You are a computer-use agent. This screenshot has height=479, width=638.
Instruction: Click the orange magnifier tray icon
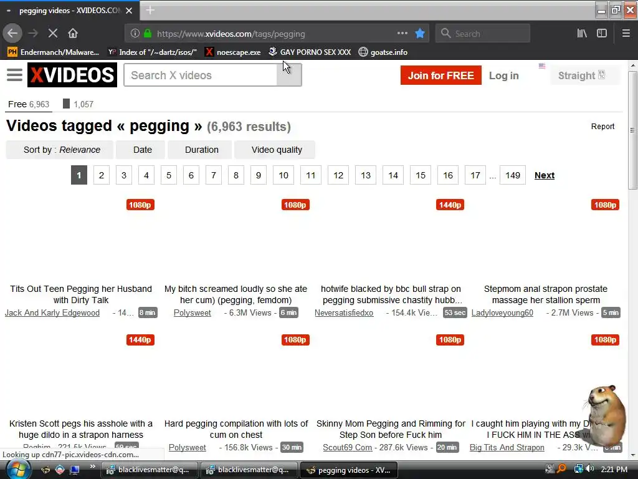click(x=561, y=469)
